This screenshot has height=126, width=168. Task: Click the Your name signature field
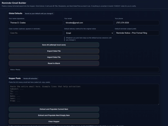point(36,23)
